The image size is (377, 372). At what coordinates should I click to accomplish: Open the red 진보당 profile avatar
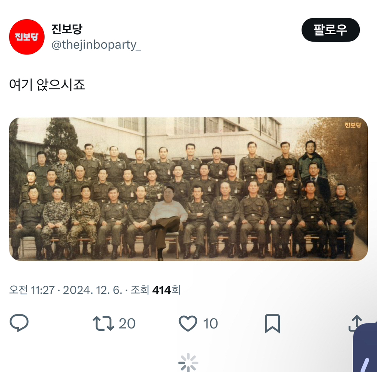pos(27,37)
